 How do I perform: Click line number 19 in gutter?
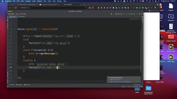11,67
